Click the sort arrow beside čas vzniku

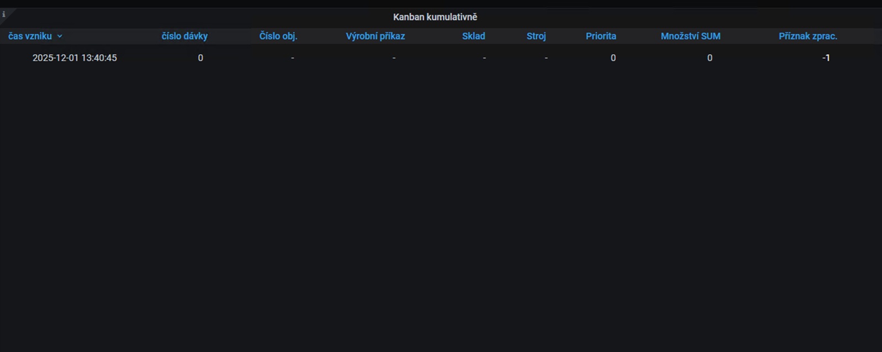(x=60, y=36)
